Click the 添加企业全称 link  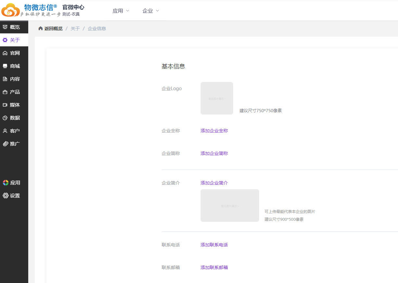(x=214, y=131)
